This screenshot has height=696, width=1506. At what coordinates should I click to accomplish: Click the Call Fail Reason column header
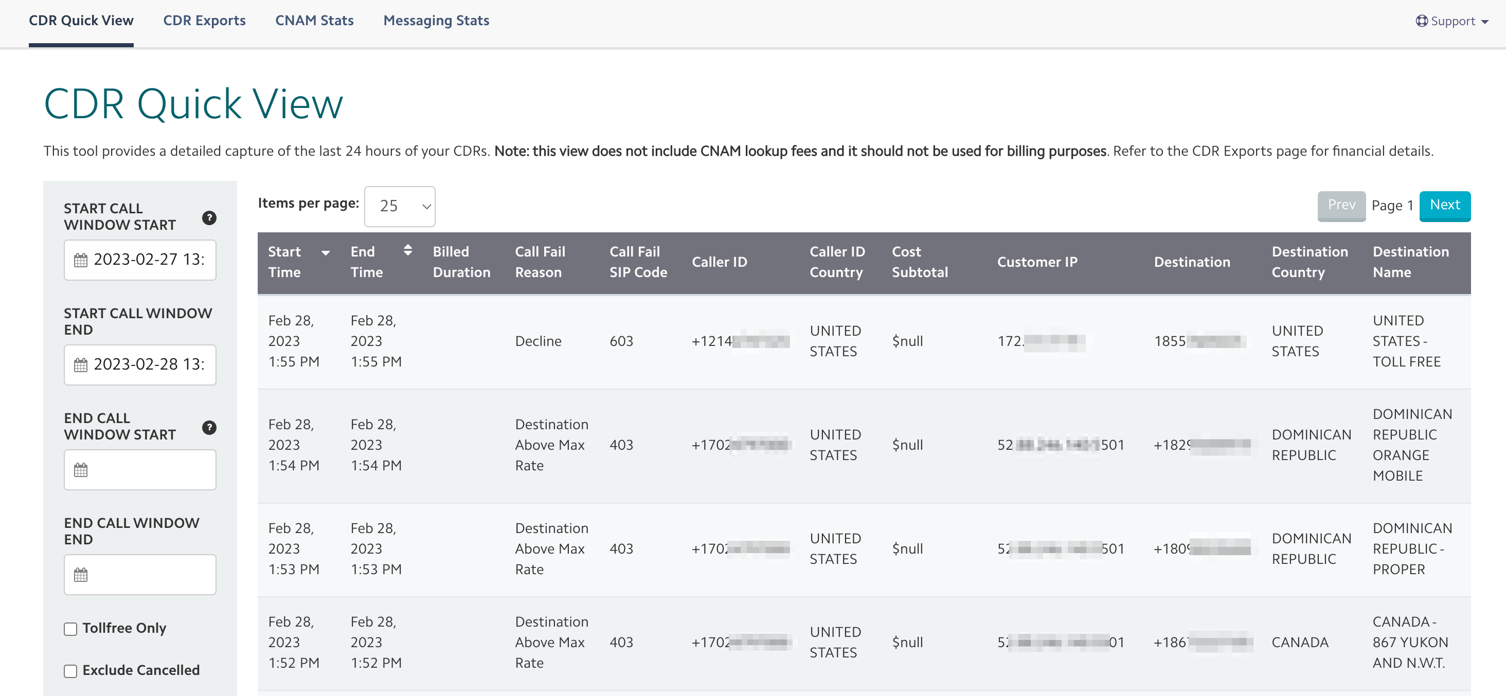coord(540,262)
